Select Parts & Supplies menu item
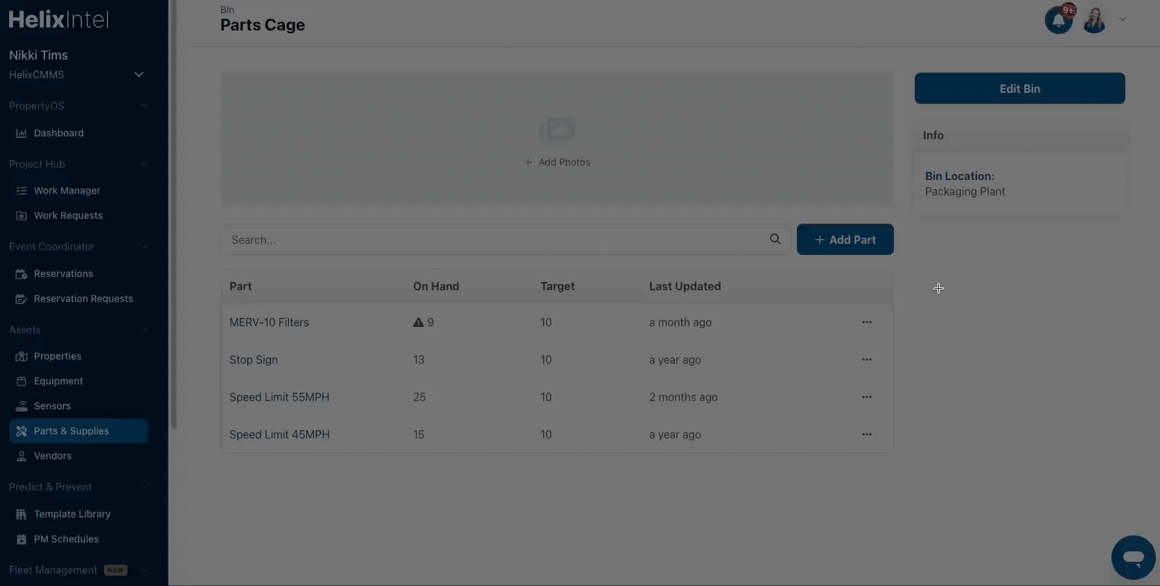 (78, 431)
